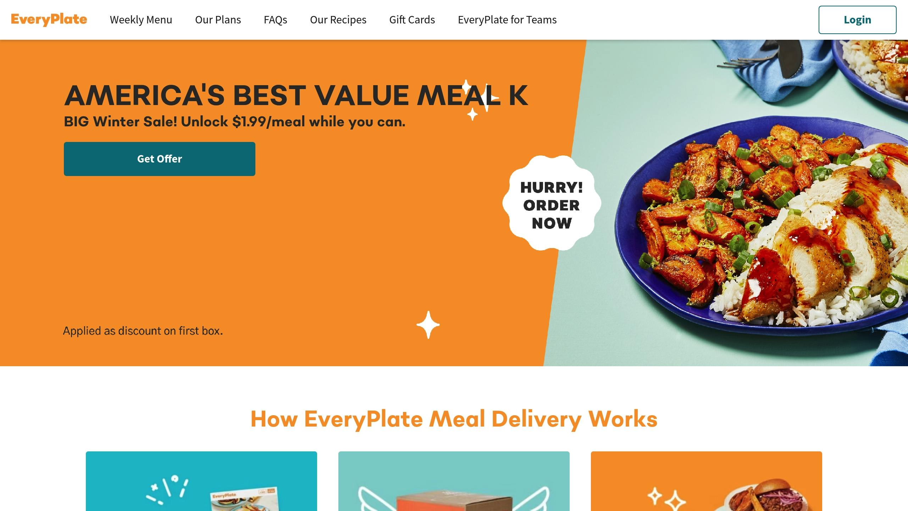This screenshot has height=511, width=908.
Task: Click the sparkle icons on orange card
Action: pyautogui.click(x=666, y=499)
